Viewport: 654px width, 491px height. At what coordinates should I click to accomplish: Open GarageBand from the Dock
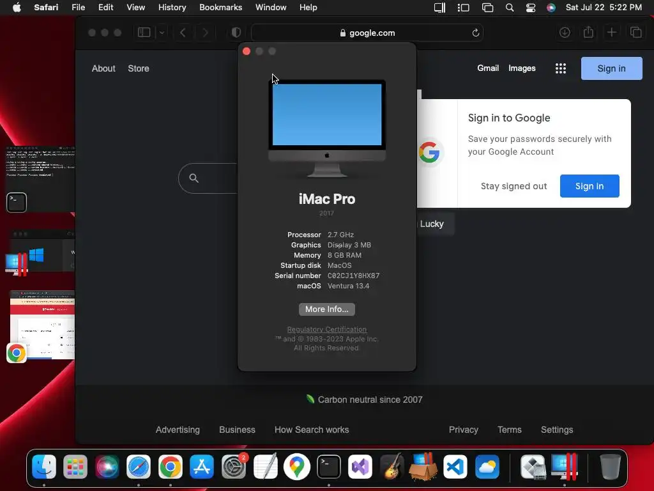(392, 466)
